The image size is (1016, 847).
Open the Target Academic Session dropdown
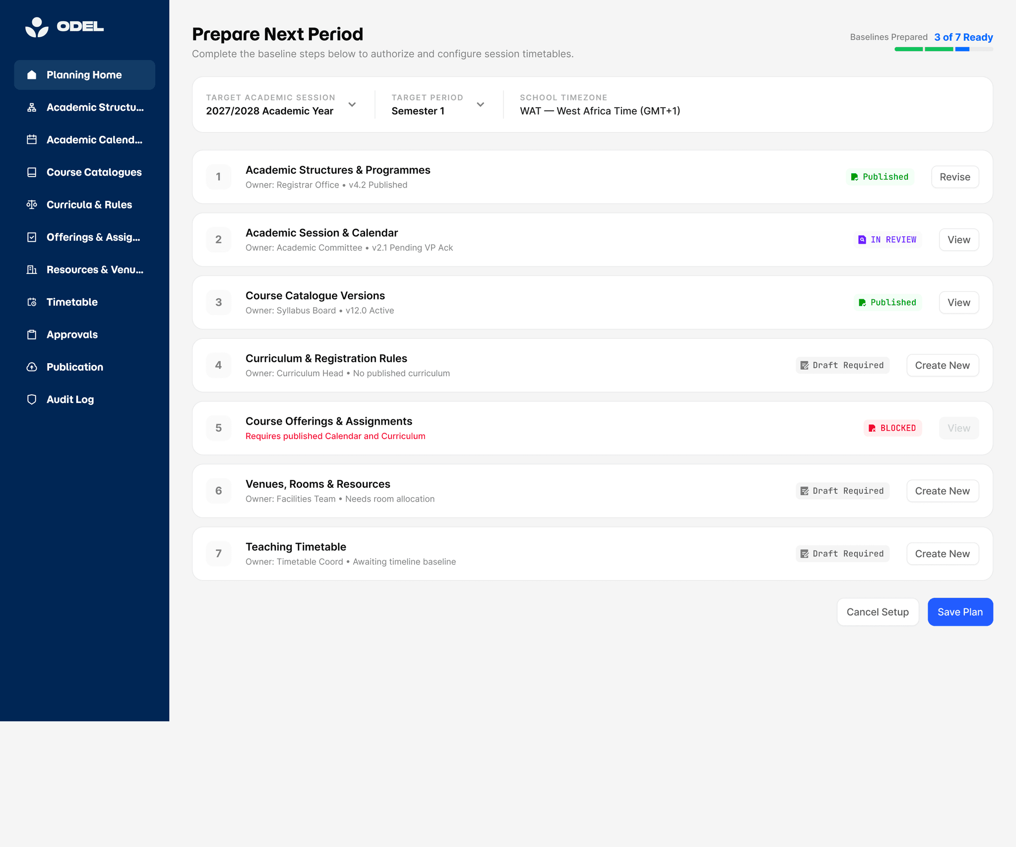point(281,105)
